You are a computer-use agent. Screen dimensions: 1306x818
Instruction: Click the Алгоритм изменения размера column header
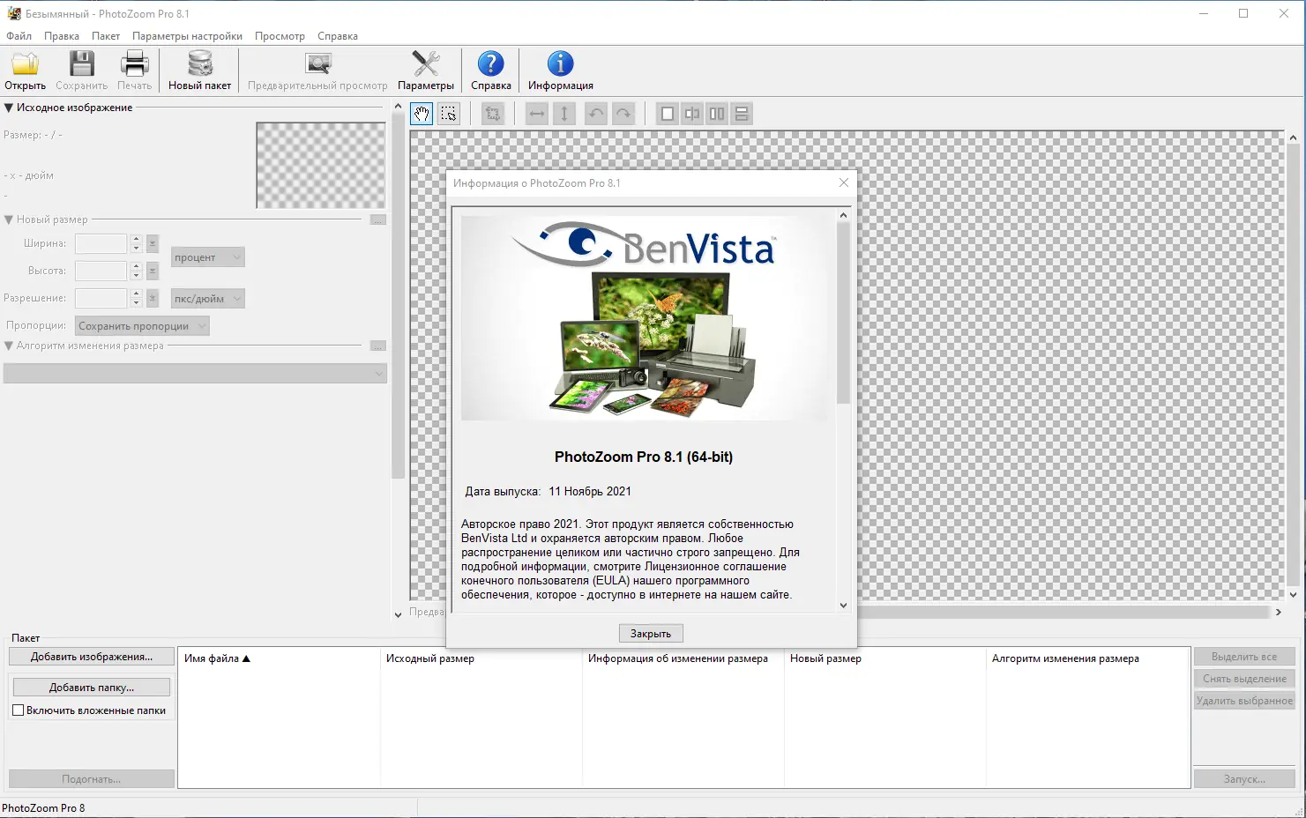1087,658
